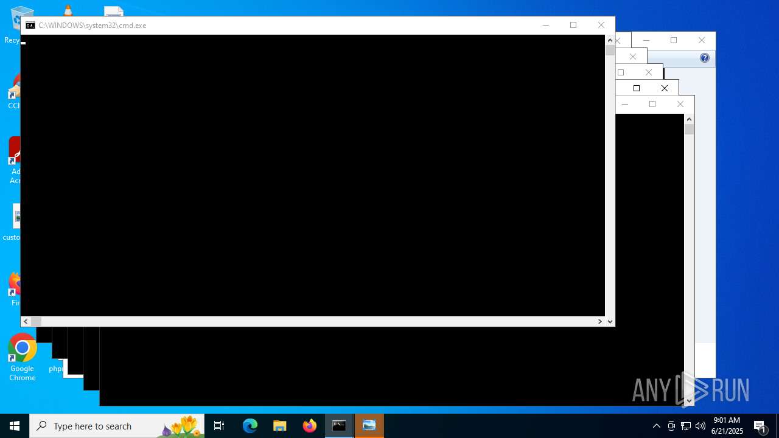
Task: Click the Type here to search box
Action: tap(117, 426)
